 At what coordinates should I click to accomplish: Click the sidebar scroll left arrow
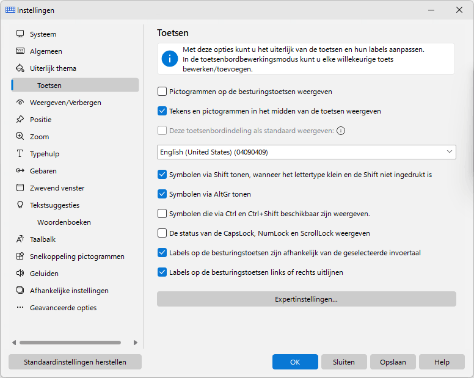(14, 343)
